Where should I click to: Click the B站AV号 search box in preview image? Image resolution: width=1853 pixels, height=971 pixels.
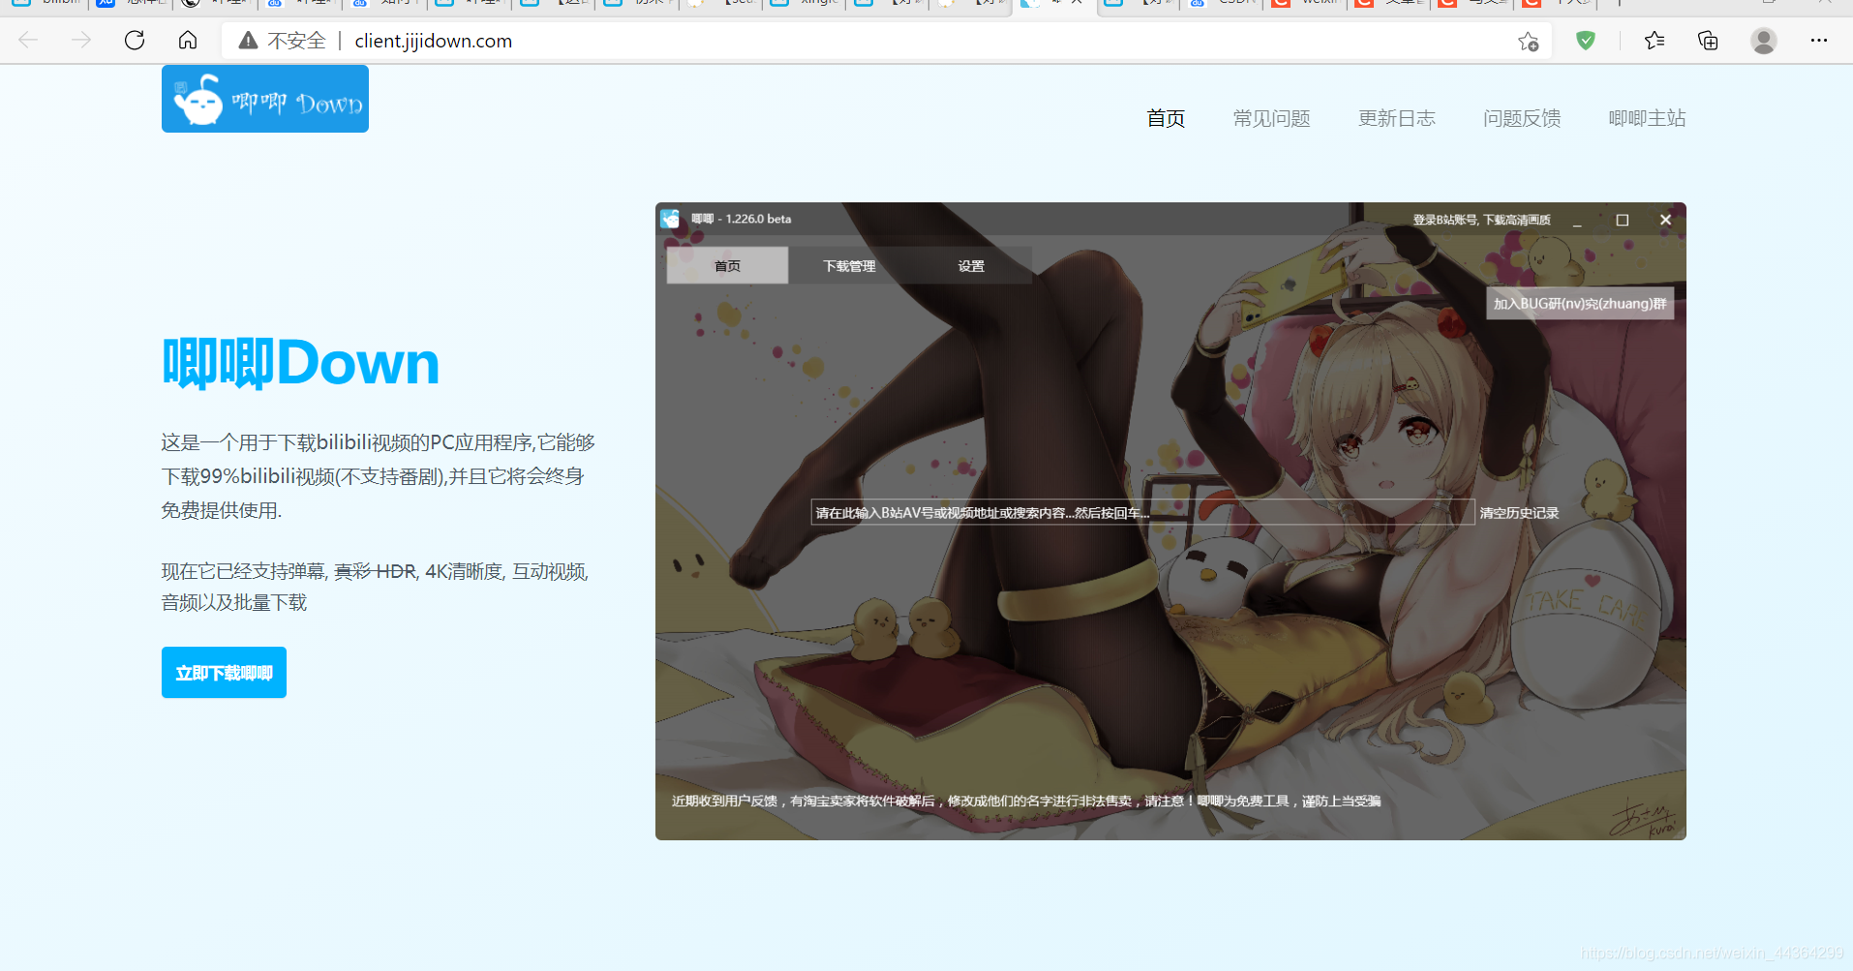[1142, 512]
